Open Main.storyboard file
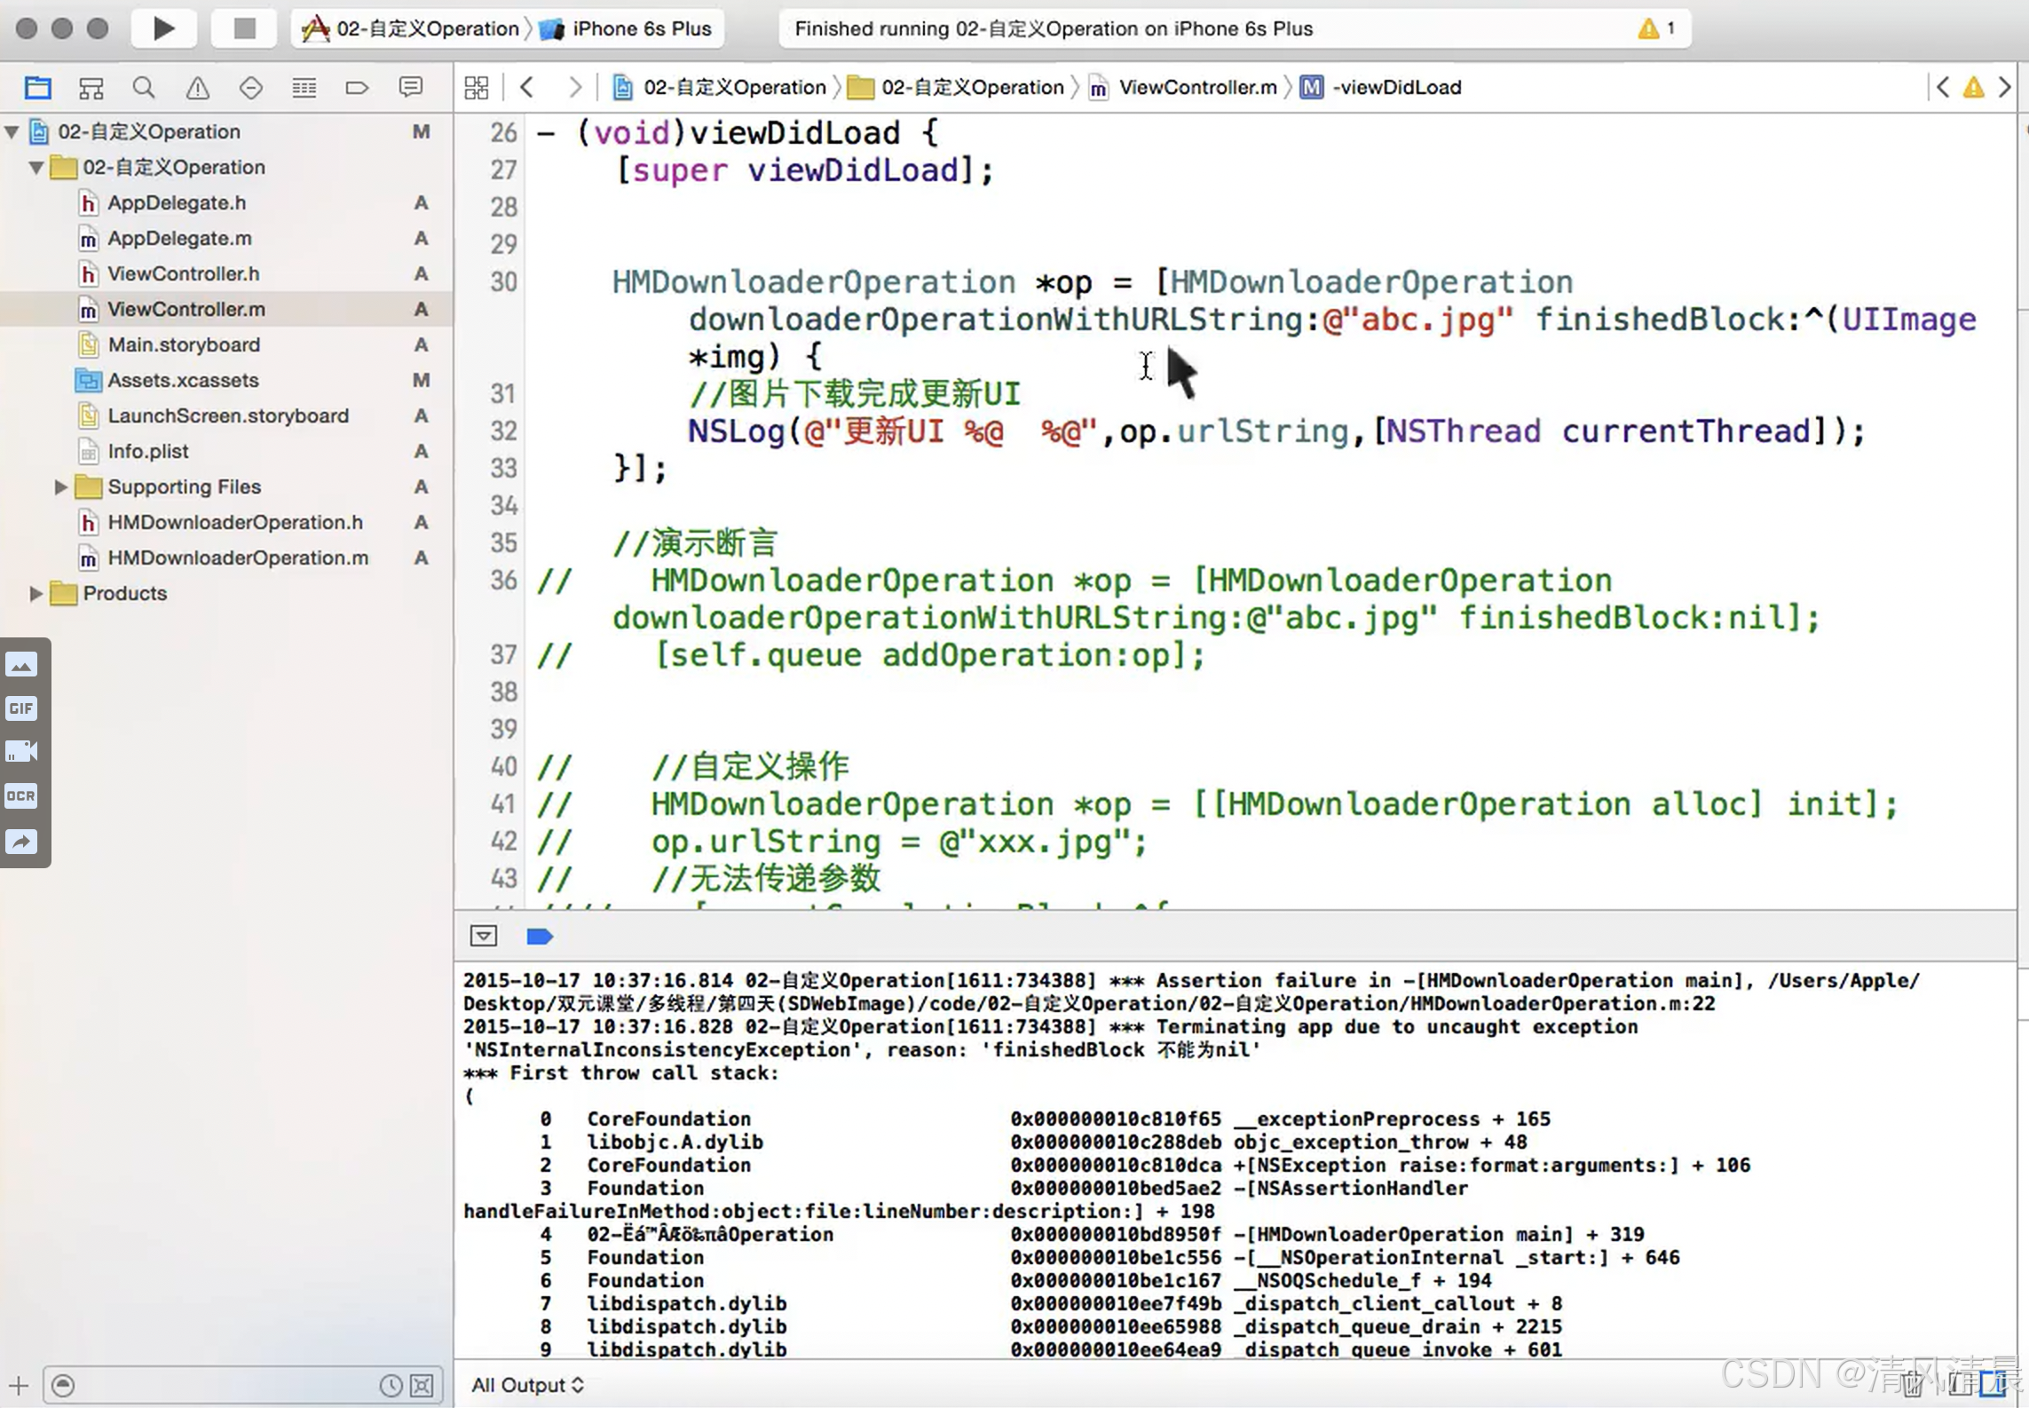This screenshot has height=1408, width=2029. coord(184,345)
